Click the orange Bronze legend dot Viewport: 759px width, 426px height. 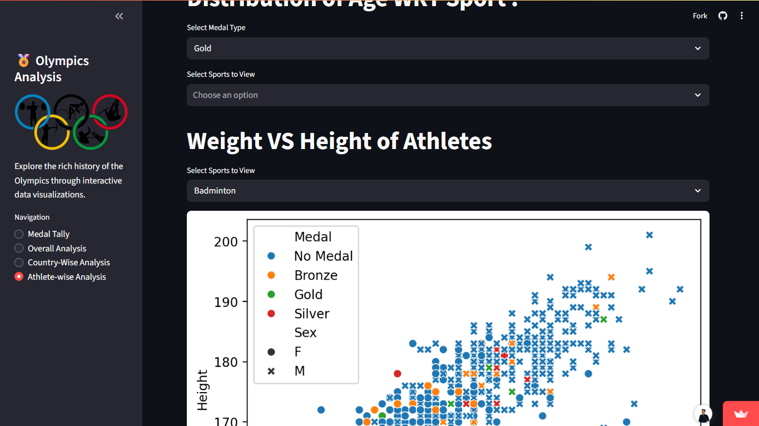pyautogui.click(x=271, y=275)
